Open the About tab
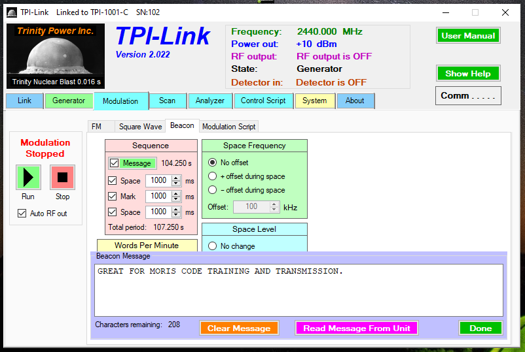This screenshot has width=525, height=352. tap(355, 101)
